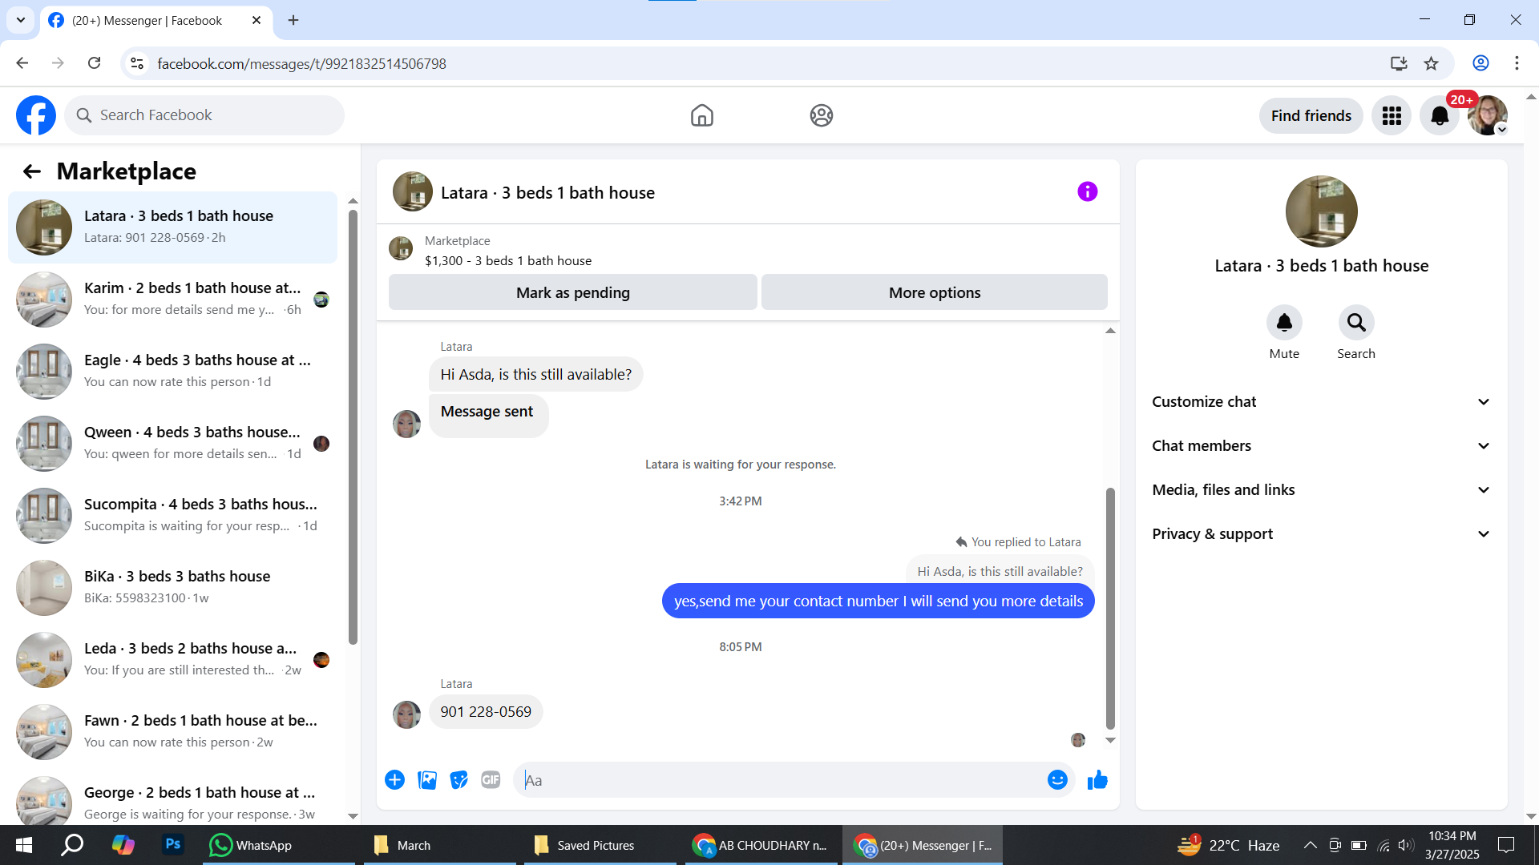Open the emoji picker
The image size is (1539, 865).
click(1057, 780)
